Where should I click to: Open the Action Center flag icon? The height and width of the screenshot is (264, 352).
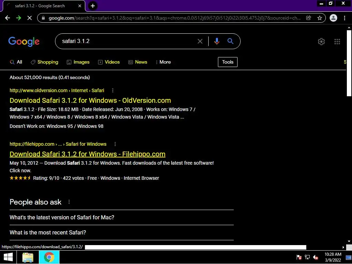point(299,257)
